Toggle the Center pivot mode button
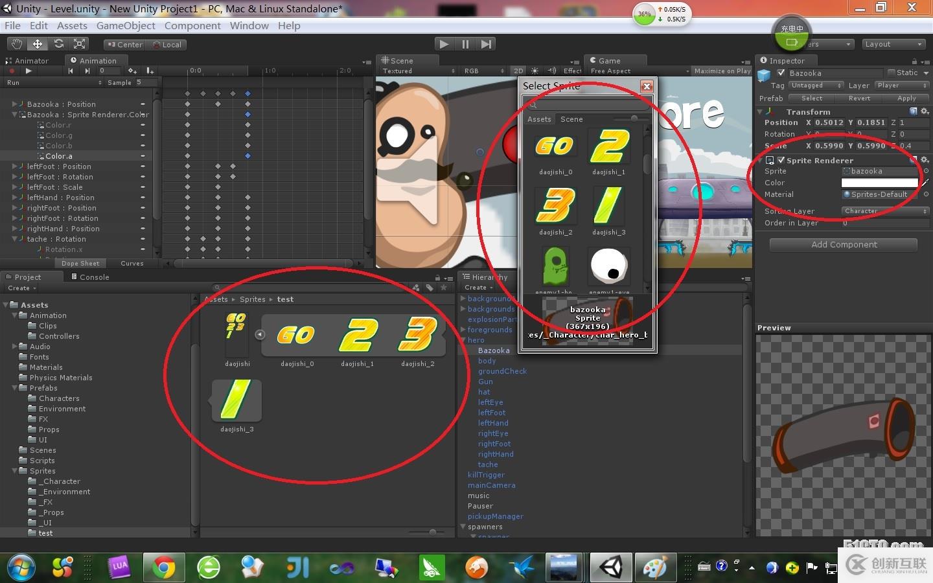Image resolution: width=933 pixels, height=583 pixels. tap(125, 45)
